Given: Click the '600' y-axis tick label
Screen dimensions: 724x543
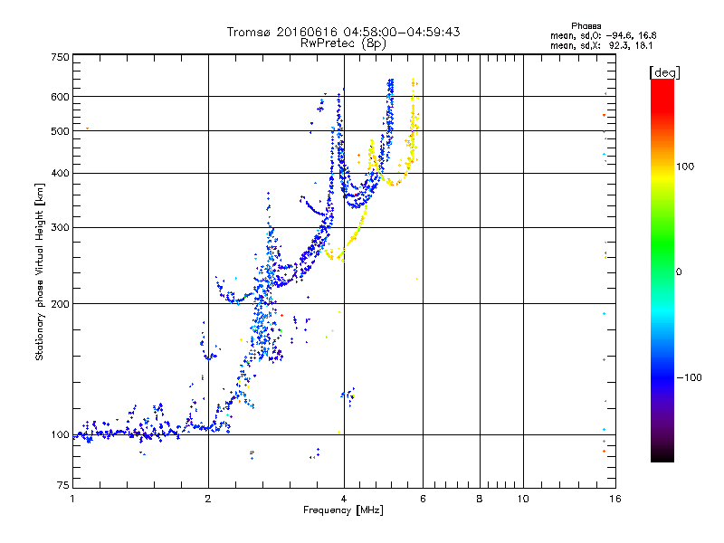Looking at the screenshot, I should (60, 97).
